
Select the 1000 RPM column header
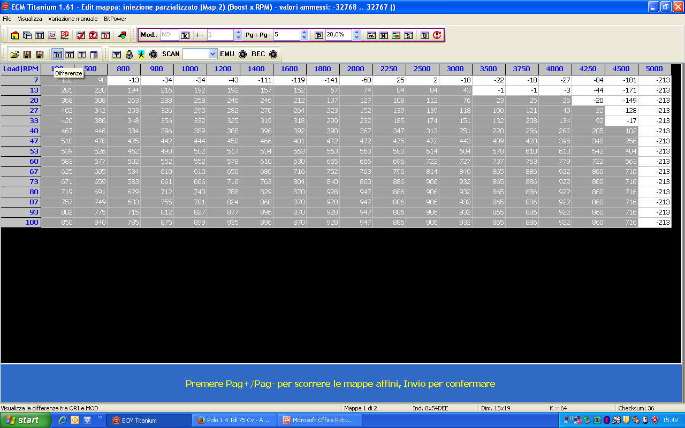[x=189, y=69]
